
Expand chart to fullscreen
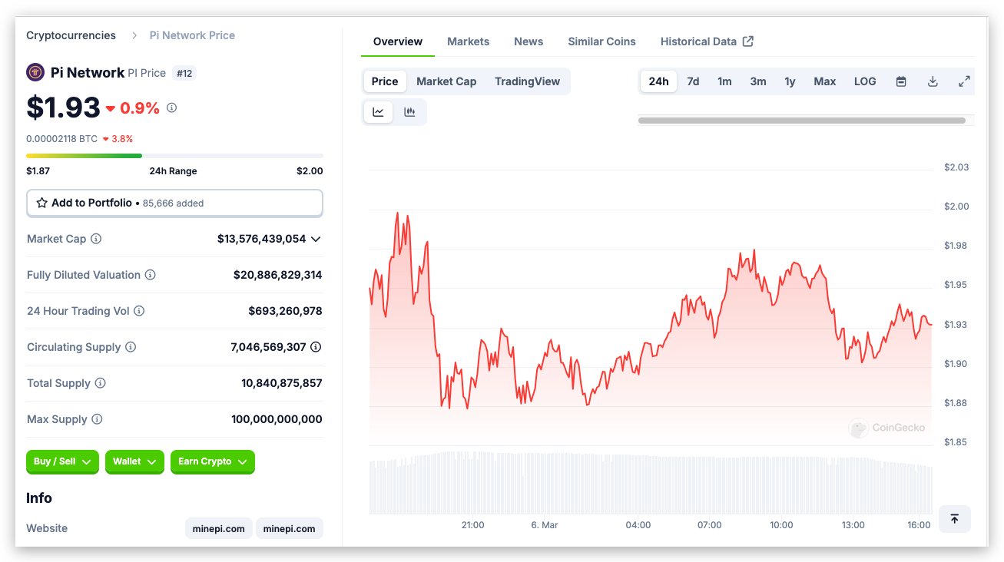(964, 81)
